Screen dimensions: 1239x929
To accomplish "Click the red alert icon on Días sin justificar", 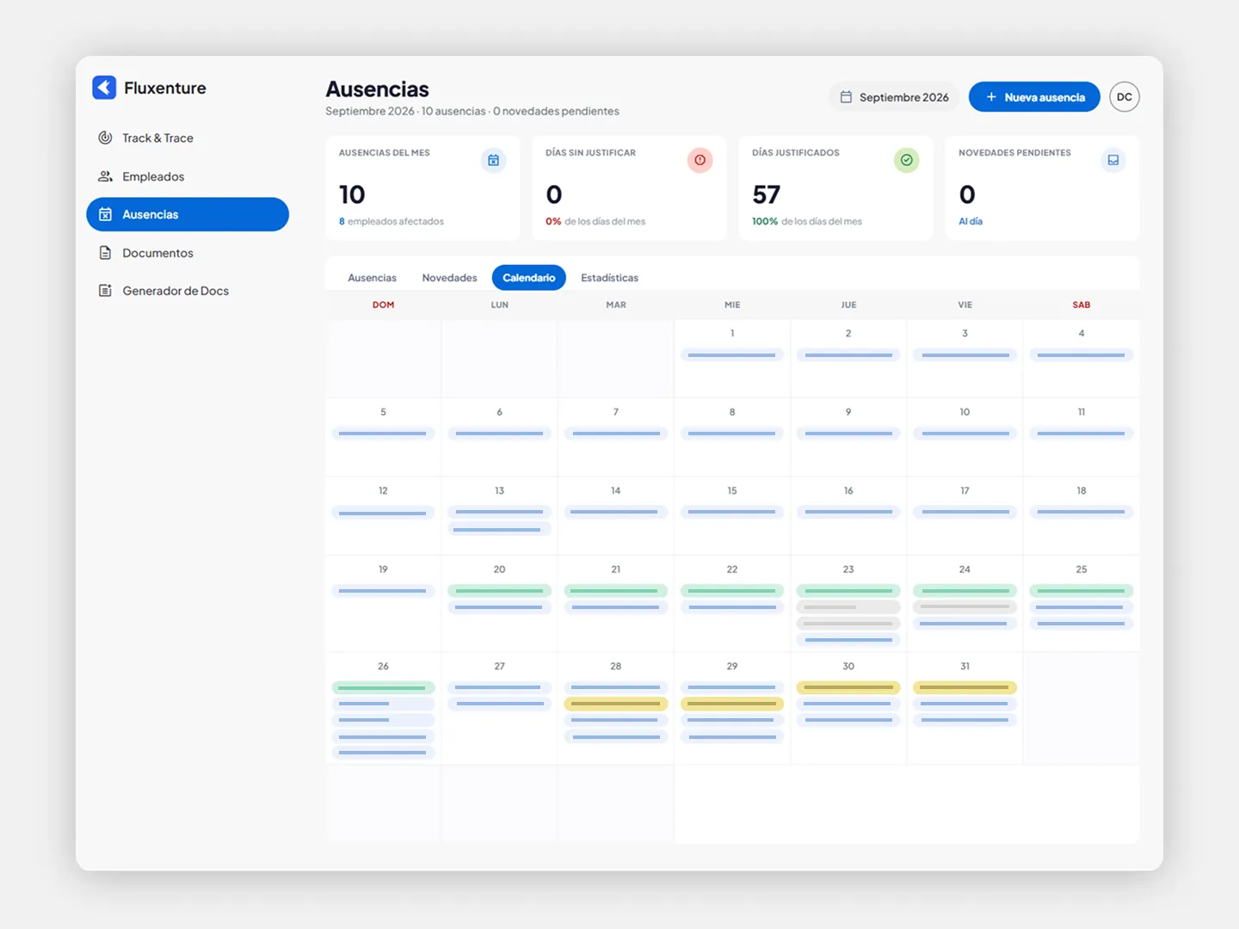I will 700,160.
